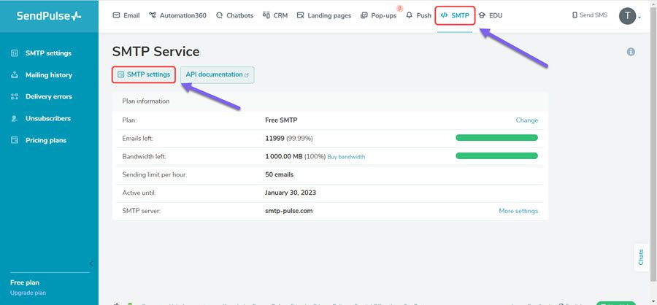
Task: Go to the Push tab
Action: click(418, 15)
